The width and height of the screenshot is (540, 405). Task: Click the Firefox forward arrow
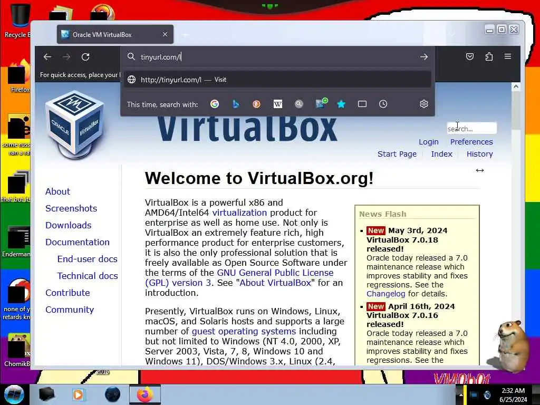[x=66, y=57]
